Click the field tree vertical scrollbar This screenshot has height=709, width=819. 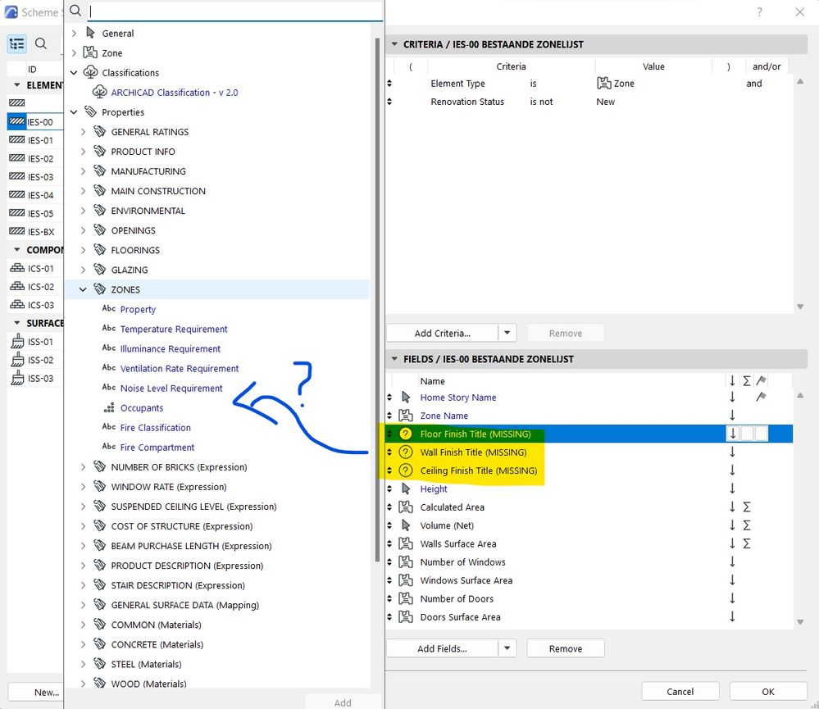click(x=377, y=299)
